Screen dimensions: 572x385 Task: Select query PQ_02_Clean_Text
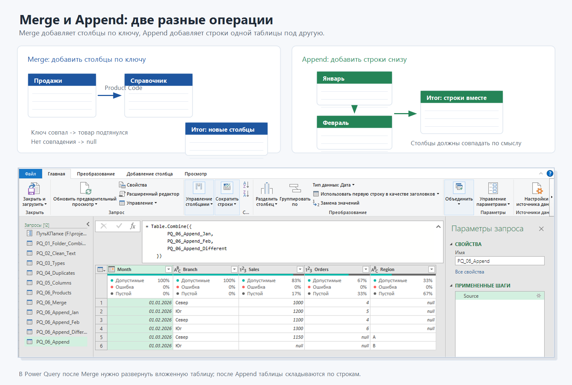(56, 253)
